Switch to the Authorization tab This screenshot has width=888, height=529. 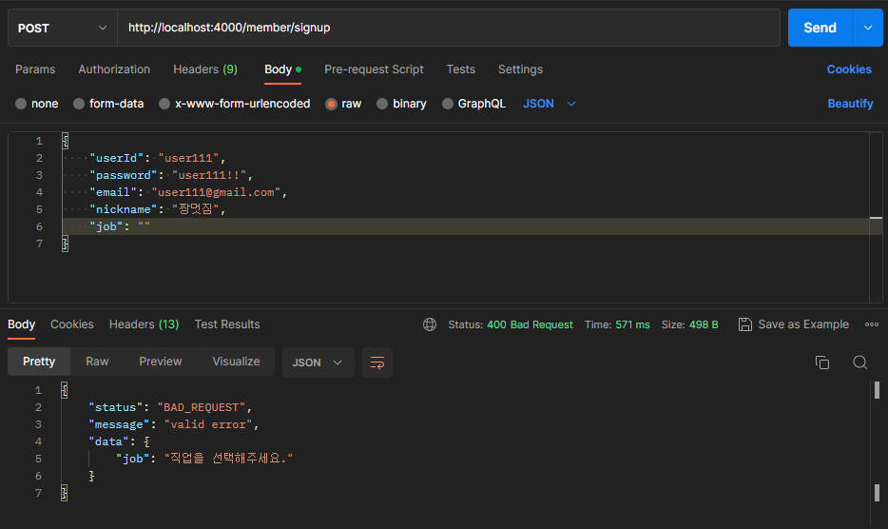coord(114,69)
